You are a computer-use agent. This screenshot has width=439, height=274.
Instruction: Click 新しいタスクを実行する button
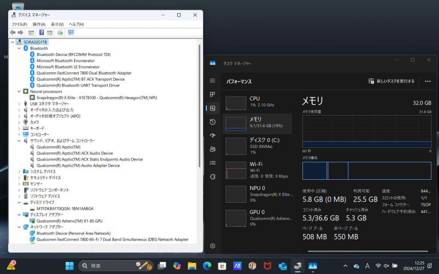pyautogui.click(x=391, y=81)
